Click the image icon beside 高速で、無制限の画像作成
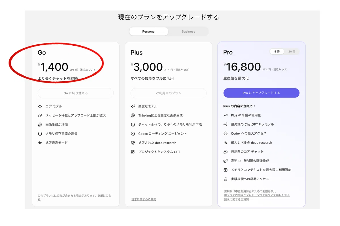This screenshot has height=226, width=340. click(226, 161)
